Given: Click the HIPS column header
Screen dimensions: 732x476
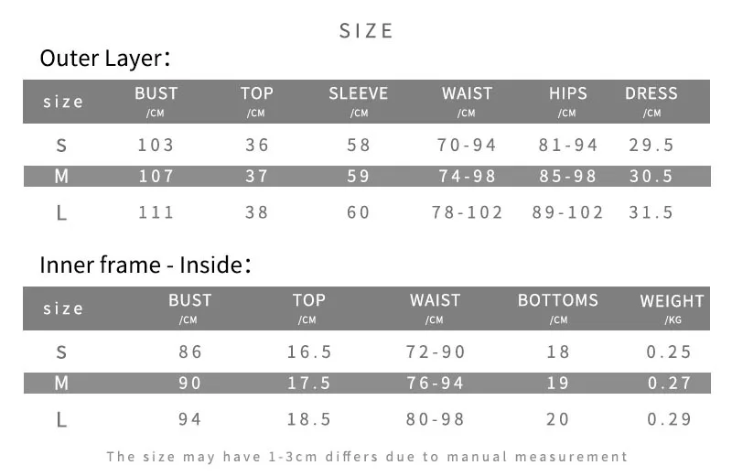Looking at the screenshot, I should (x=567, y=93).
